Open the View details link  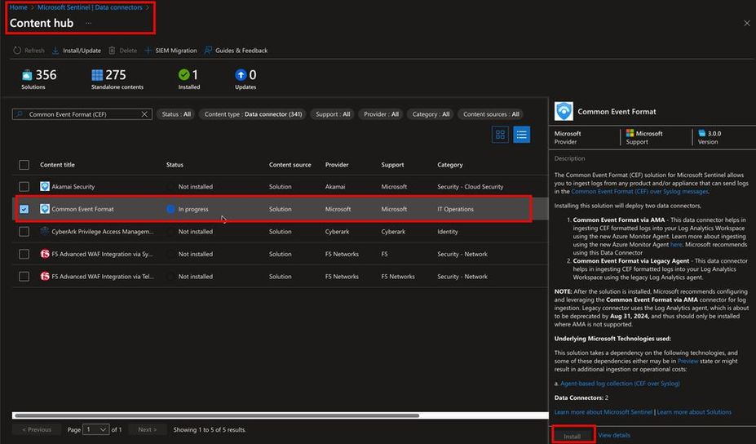(x=614, y=435)
